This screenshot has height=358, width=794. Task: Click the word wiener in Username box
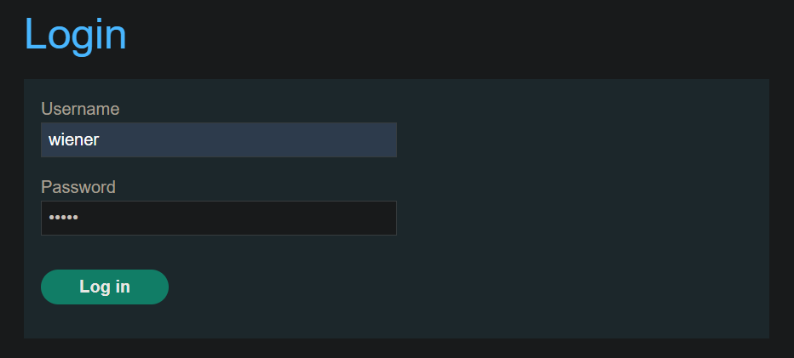[74, 140]
